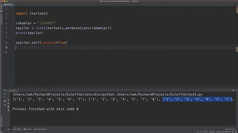The image size is (238, 133).
Task: Click 'Process finished with exit code 0' text
Action: pos(45,109)
